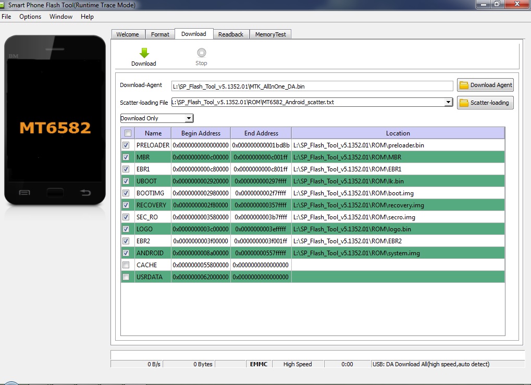The width and height of the screenshot is (531, 385).
Task: Click the Download Agent folder icon
Action: pyautogui.click(x=464, y=85)
